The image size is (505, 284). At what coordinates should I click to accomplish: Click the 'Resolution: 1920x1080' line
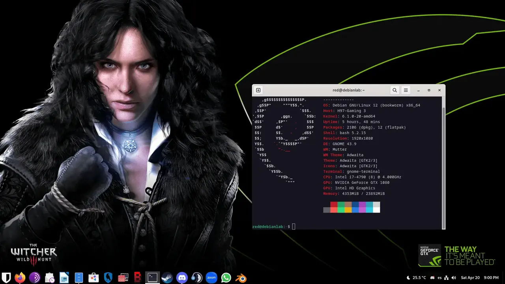(x=348, y=138)
